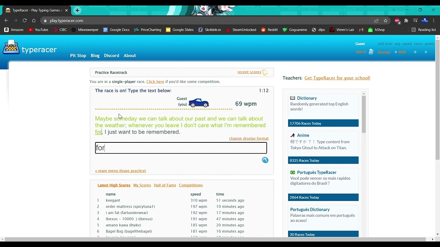The width and height of the screenshot is (440, 247).
Task: Open the Skribble.io bookmark
Action: click(210, 30)
